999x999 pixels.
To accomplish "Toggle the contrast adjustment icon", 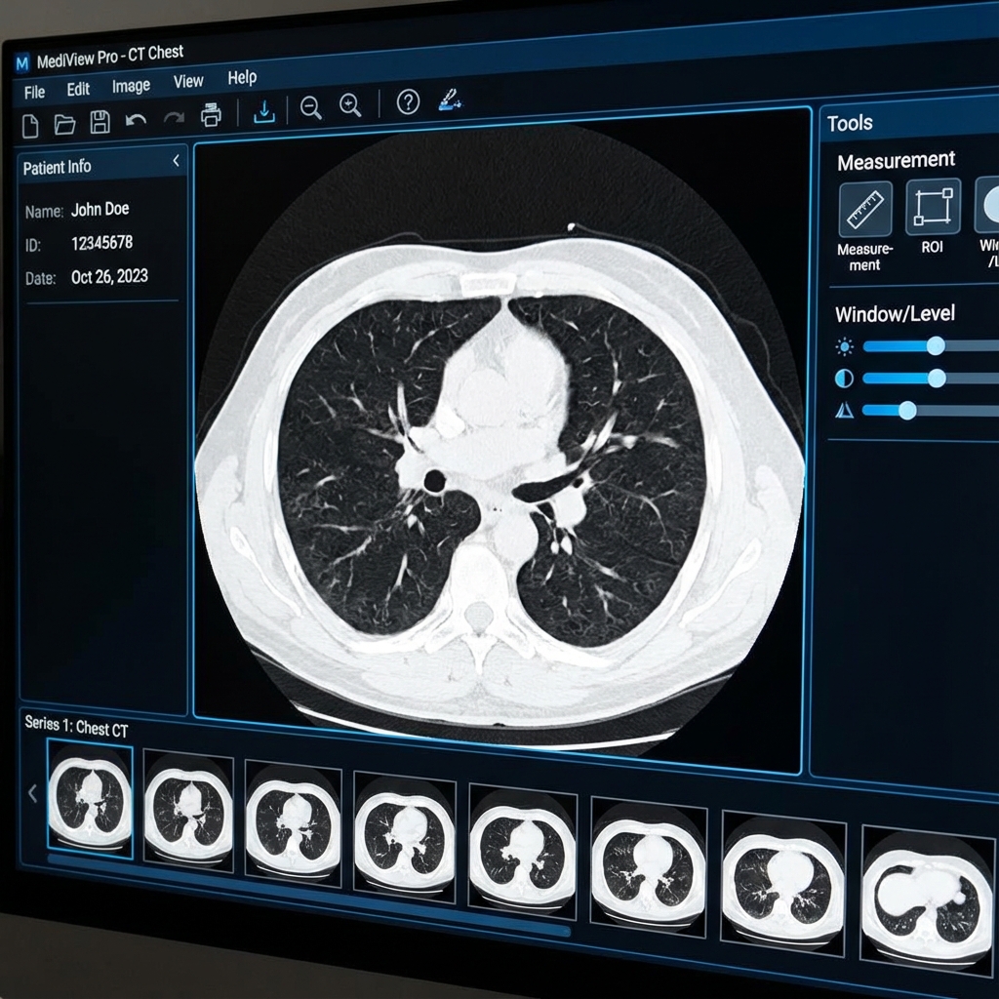I will (x=844, y=378).
